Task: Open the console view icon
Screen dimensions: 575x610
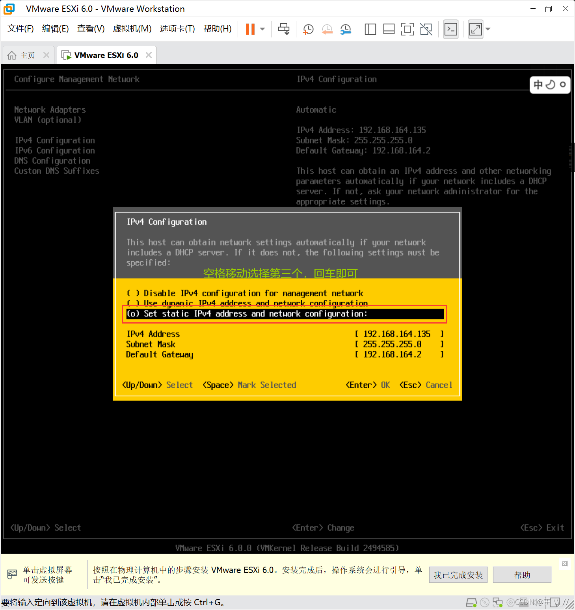Action: (x=451, y=29)
